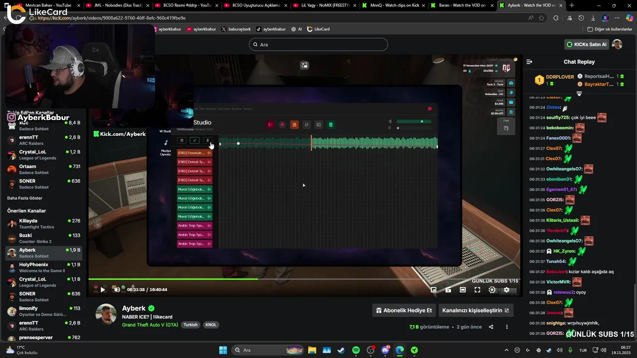The image size is (637, 358).
Task: Select highlighted Ayberk sidebar channel
Action: [44, 253]
